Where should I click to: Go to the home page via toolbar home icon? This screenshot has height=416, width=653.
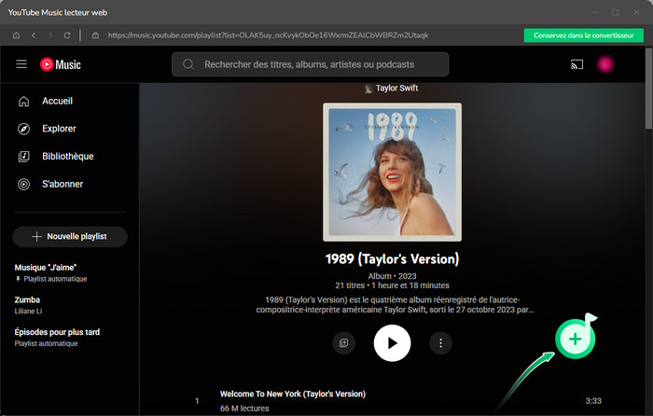(16, 35)
